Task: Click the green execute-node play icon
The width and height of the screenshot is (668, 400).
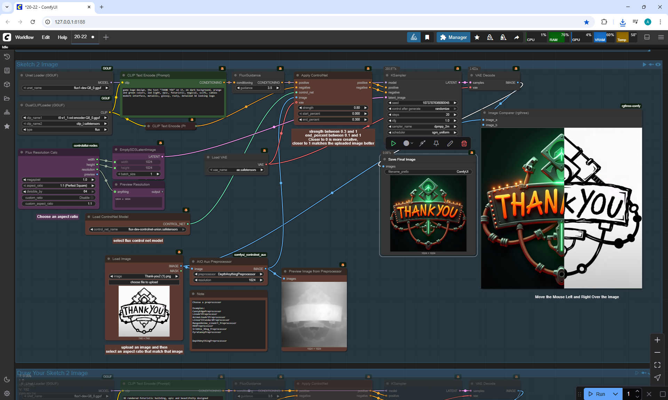Action: click(x=393, y=144)
